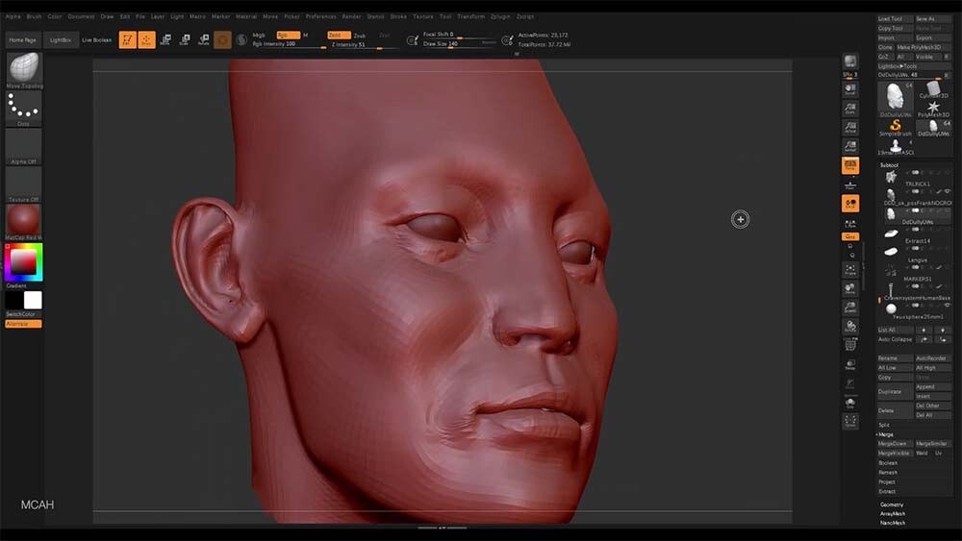Click the Duplicate subtool button
The height and width of the screenshot is (541, 962).
[895, 391]
